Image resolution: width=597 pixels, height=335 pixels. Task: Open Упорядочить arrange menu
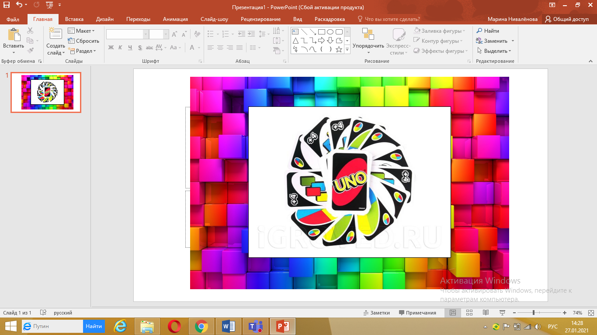368,41
